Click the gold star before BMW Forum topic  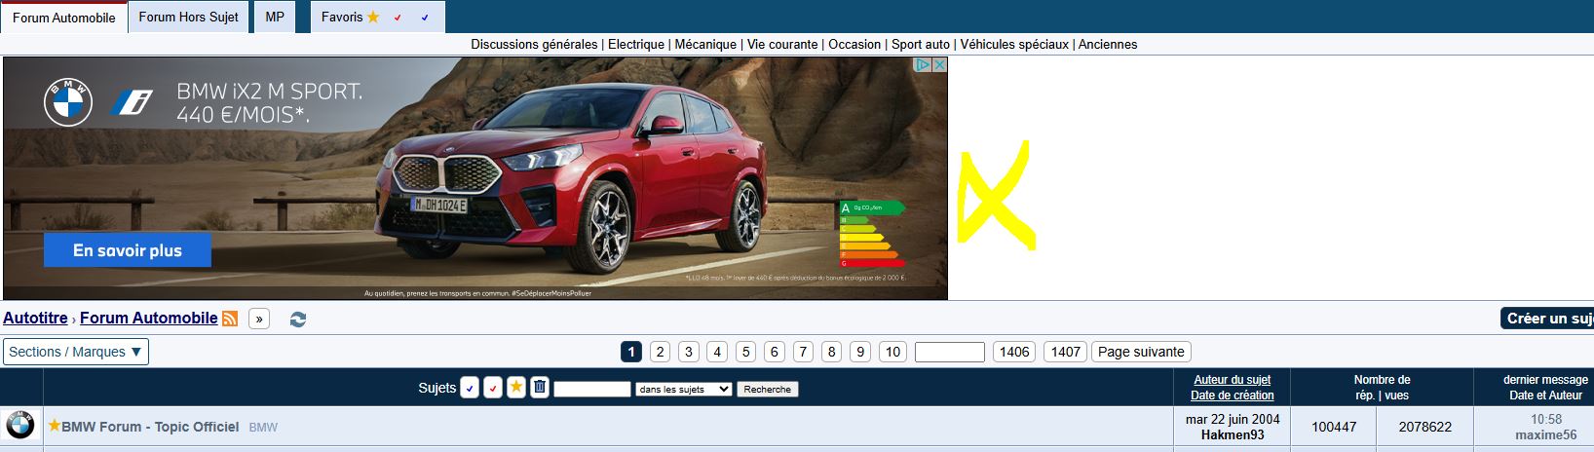pyautogui.click(x=55, y=426)
